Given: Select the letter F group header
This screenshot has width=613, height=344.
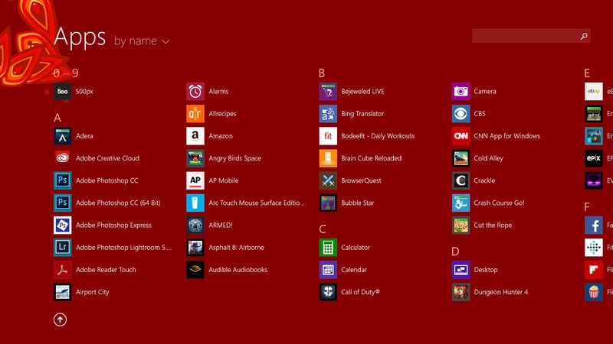Looking at the screenshot, I should coord(587,206).
